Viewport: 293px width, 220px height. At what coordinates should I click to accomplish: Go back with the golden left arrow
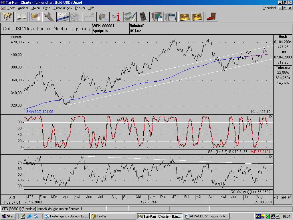coord(185,17)
